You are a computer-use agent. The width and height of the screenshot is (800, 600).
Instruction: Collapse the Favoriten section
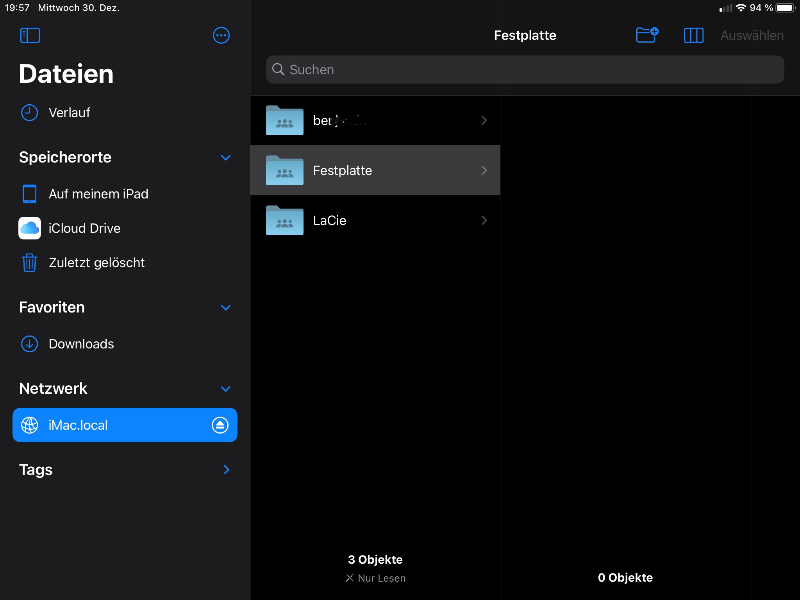point(226,307)
